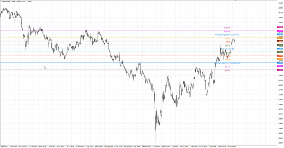Click the 1.17188 blue price tag
The height and width of the screenshot is (148, 284).
(x=280, y=63)
